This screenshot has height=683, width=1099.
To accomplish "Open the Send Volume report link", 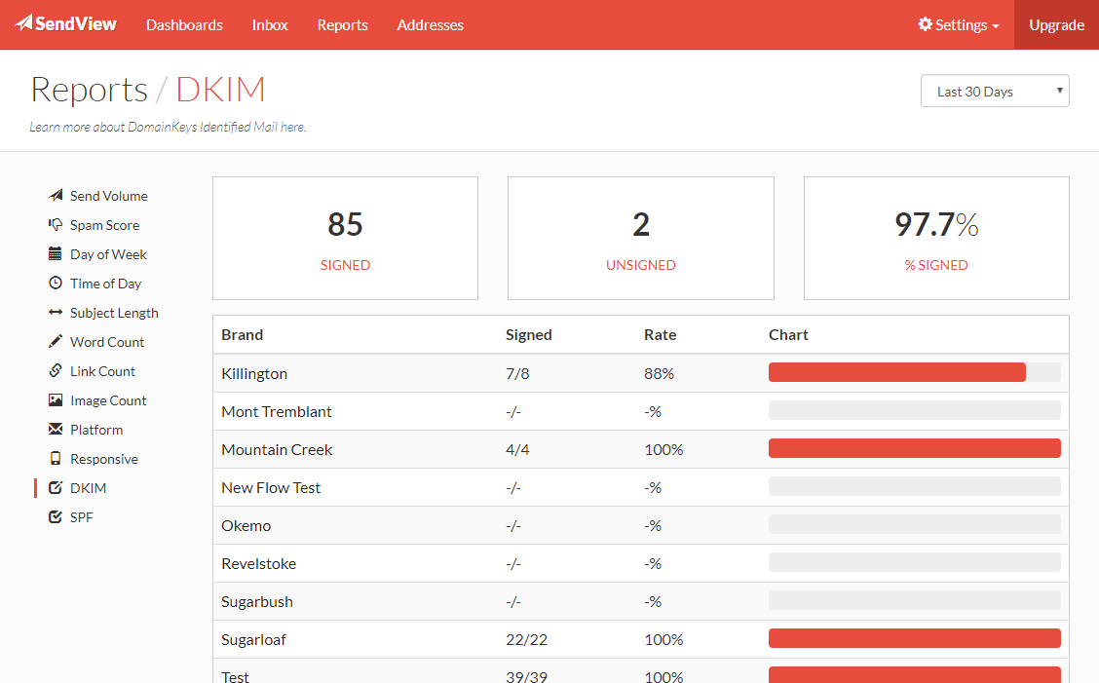I will [109, 196].
